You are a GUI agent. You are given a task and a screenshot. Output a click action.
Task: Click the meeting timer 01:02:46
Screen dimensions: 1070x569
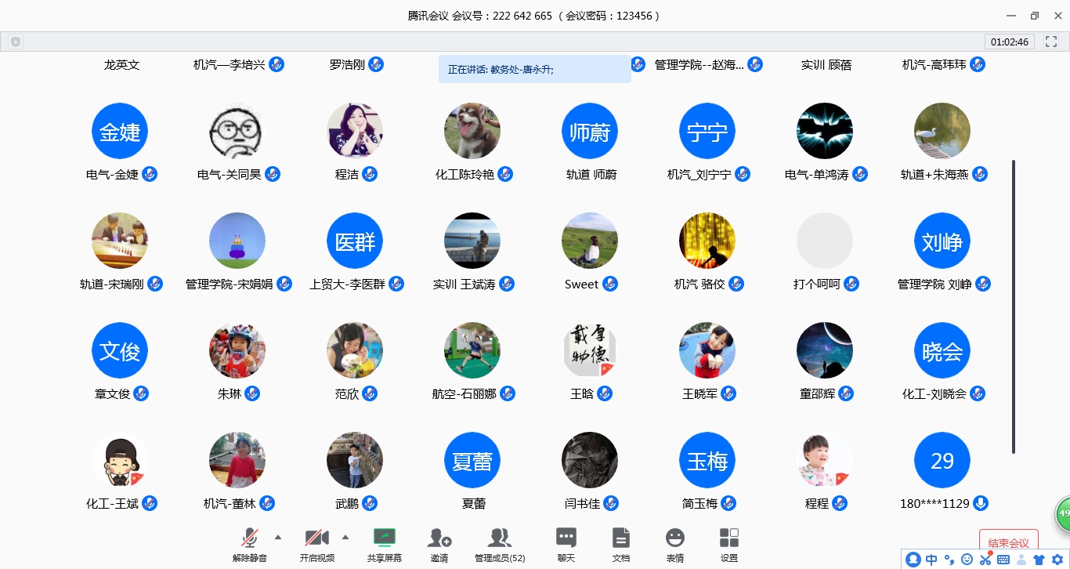click(x=1009, y=42)
